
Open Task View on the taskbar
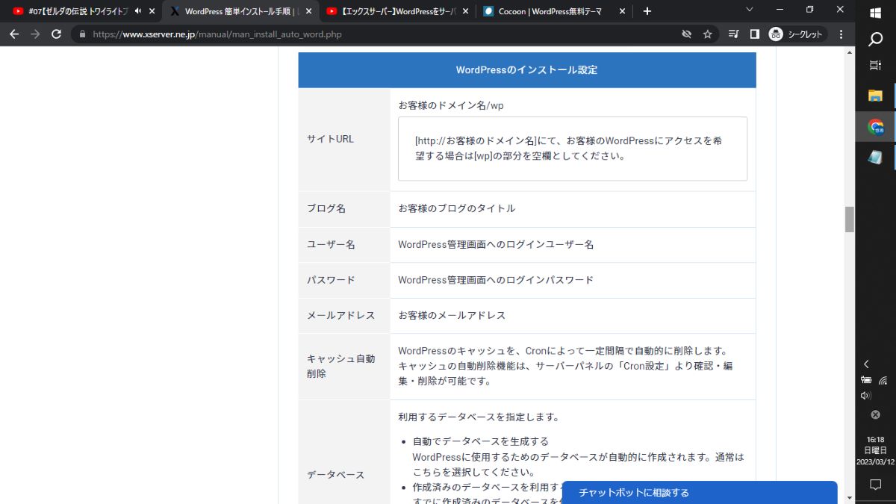pyautogui.click(x=876, y=66)
